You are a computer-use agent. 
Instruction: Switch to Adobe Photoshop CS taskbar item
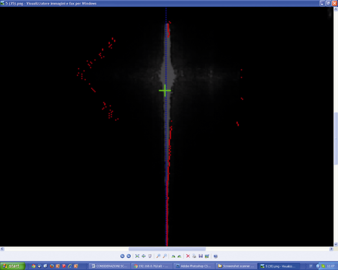click(194, 266)
